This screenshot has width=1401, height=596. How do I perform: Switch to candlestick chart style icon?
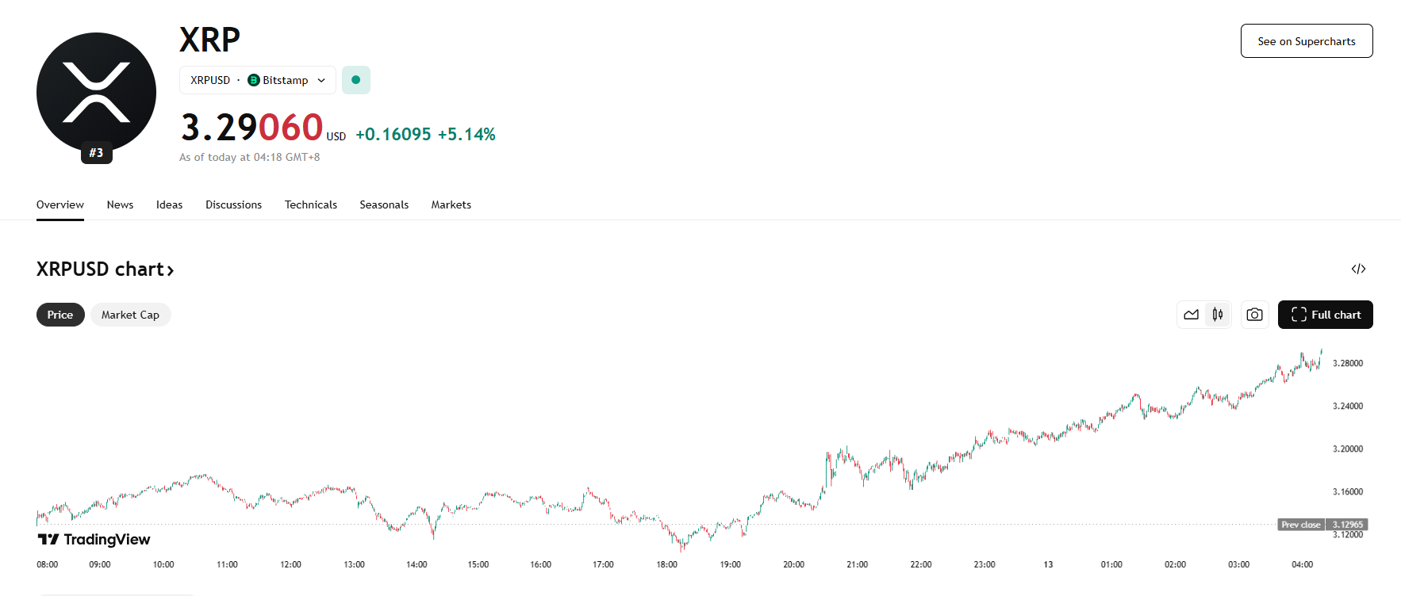point(1218,315)
